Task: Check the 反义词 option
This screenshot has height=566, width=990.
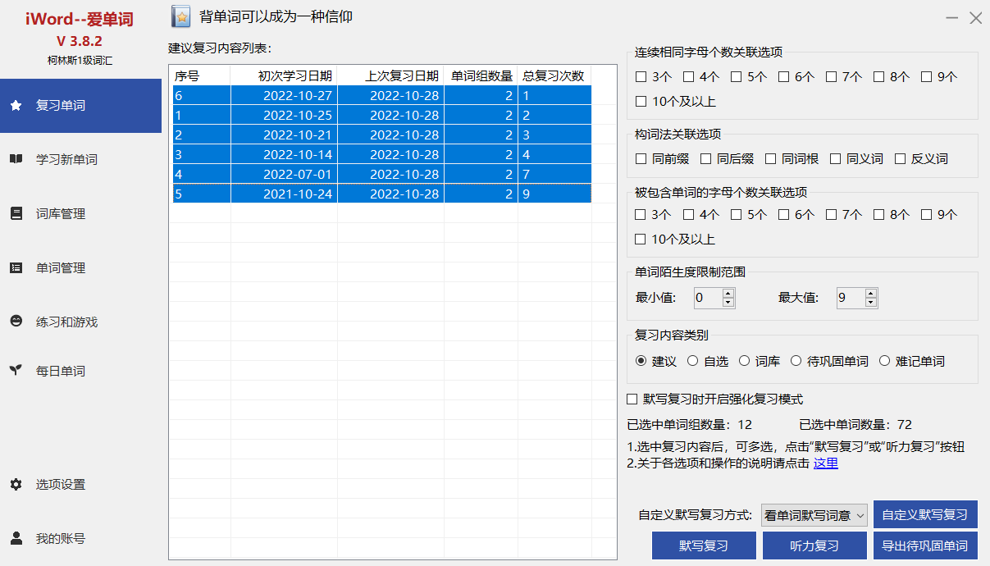Action: (900, 159)
